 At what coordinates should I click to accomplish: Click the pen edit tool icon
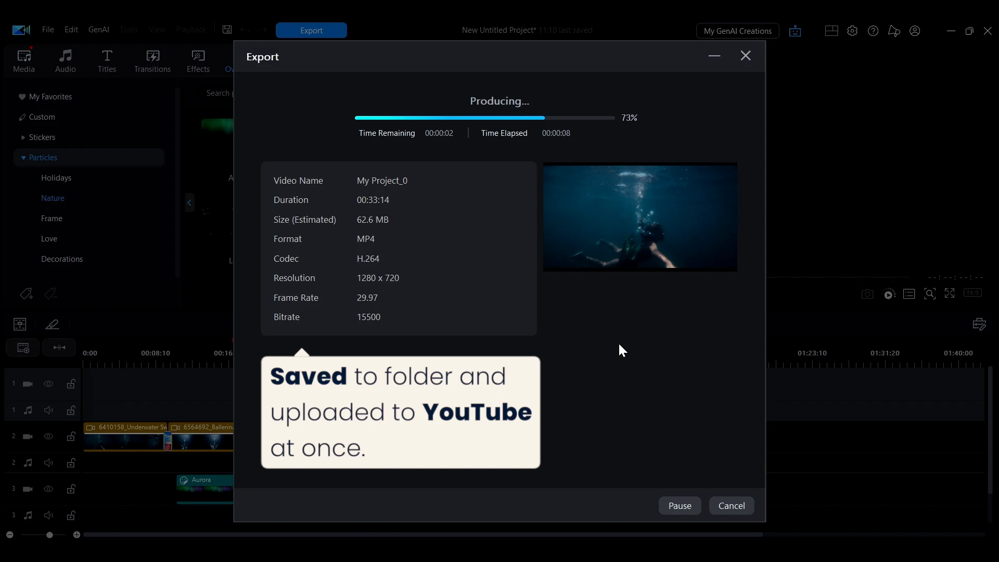[x=52, y=325]
